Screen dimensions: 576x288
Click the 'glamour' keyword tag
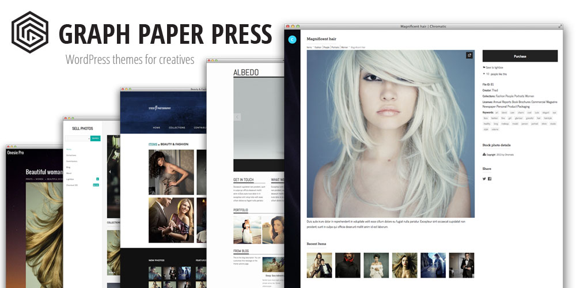pyautogui.click(x=519, y=118)
